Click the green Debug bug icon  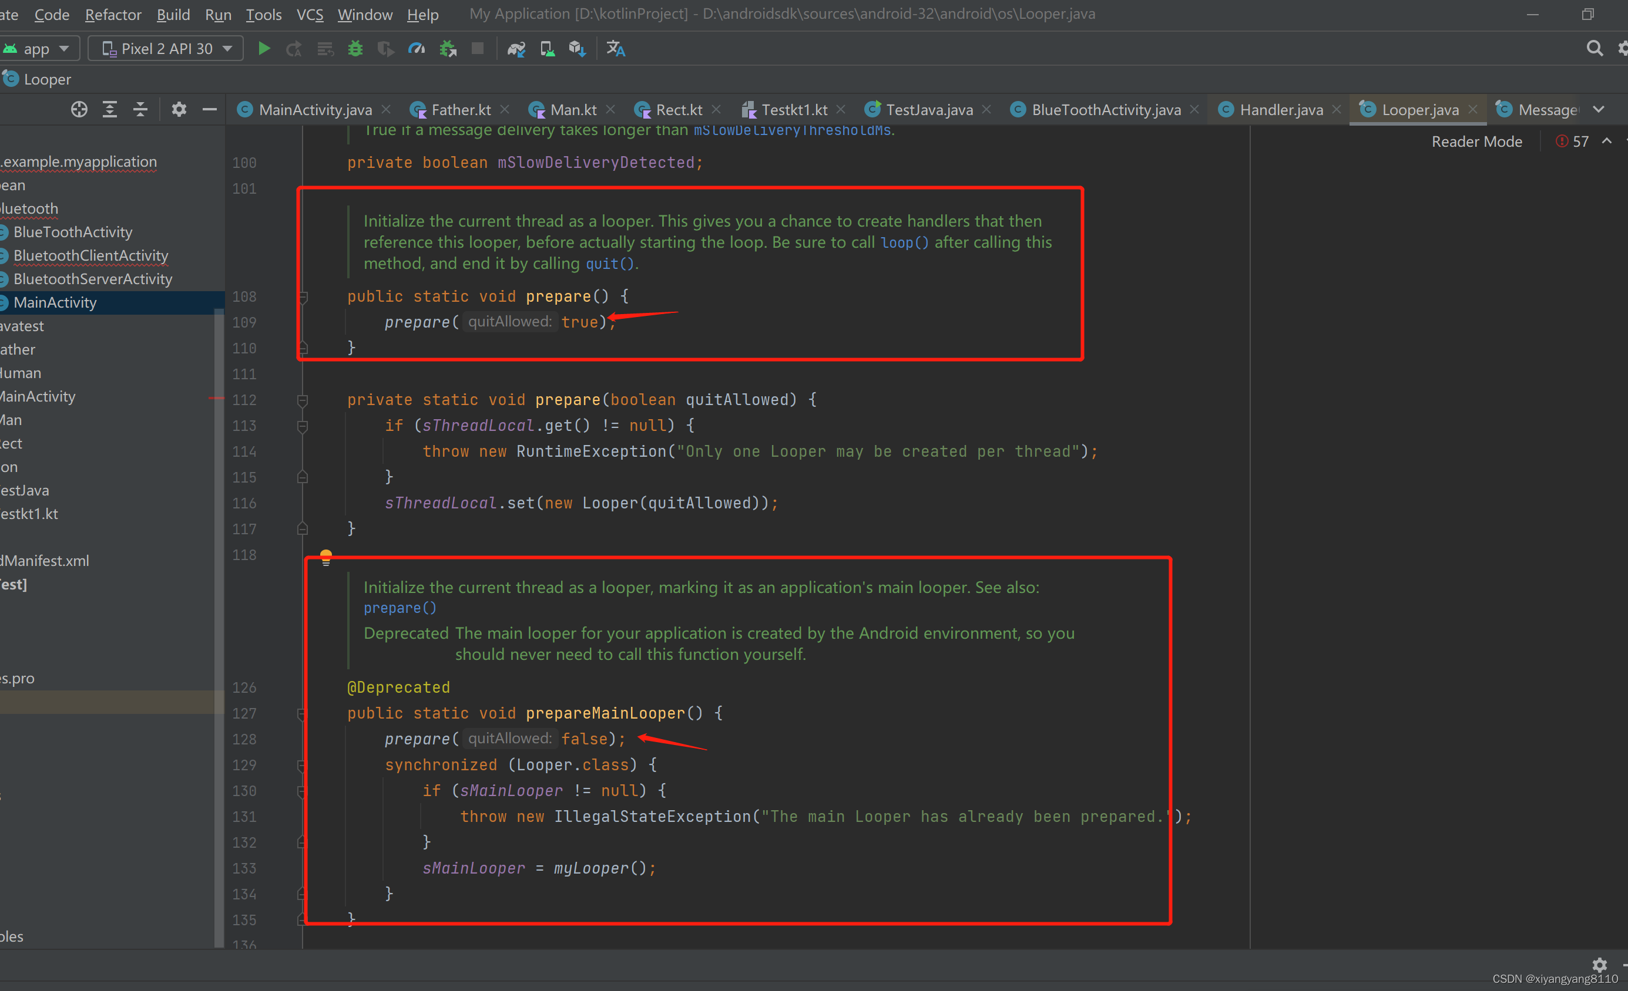click(x=355, y=49)
